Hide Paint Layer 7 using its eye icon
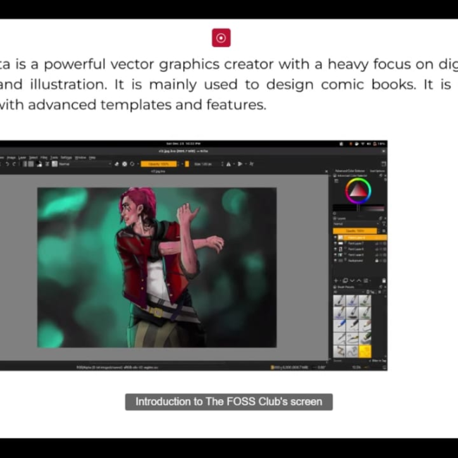458x458 pixels. [335, 243]
